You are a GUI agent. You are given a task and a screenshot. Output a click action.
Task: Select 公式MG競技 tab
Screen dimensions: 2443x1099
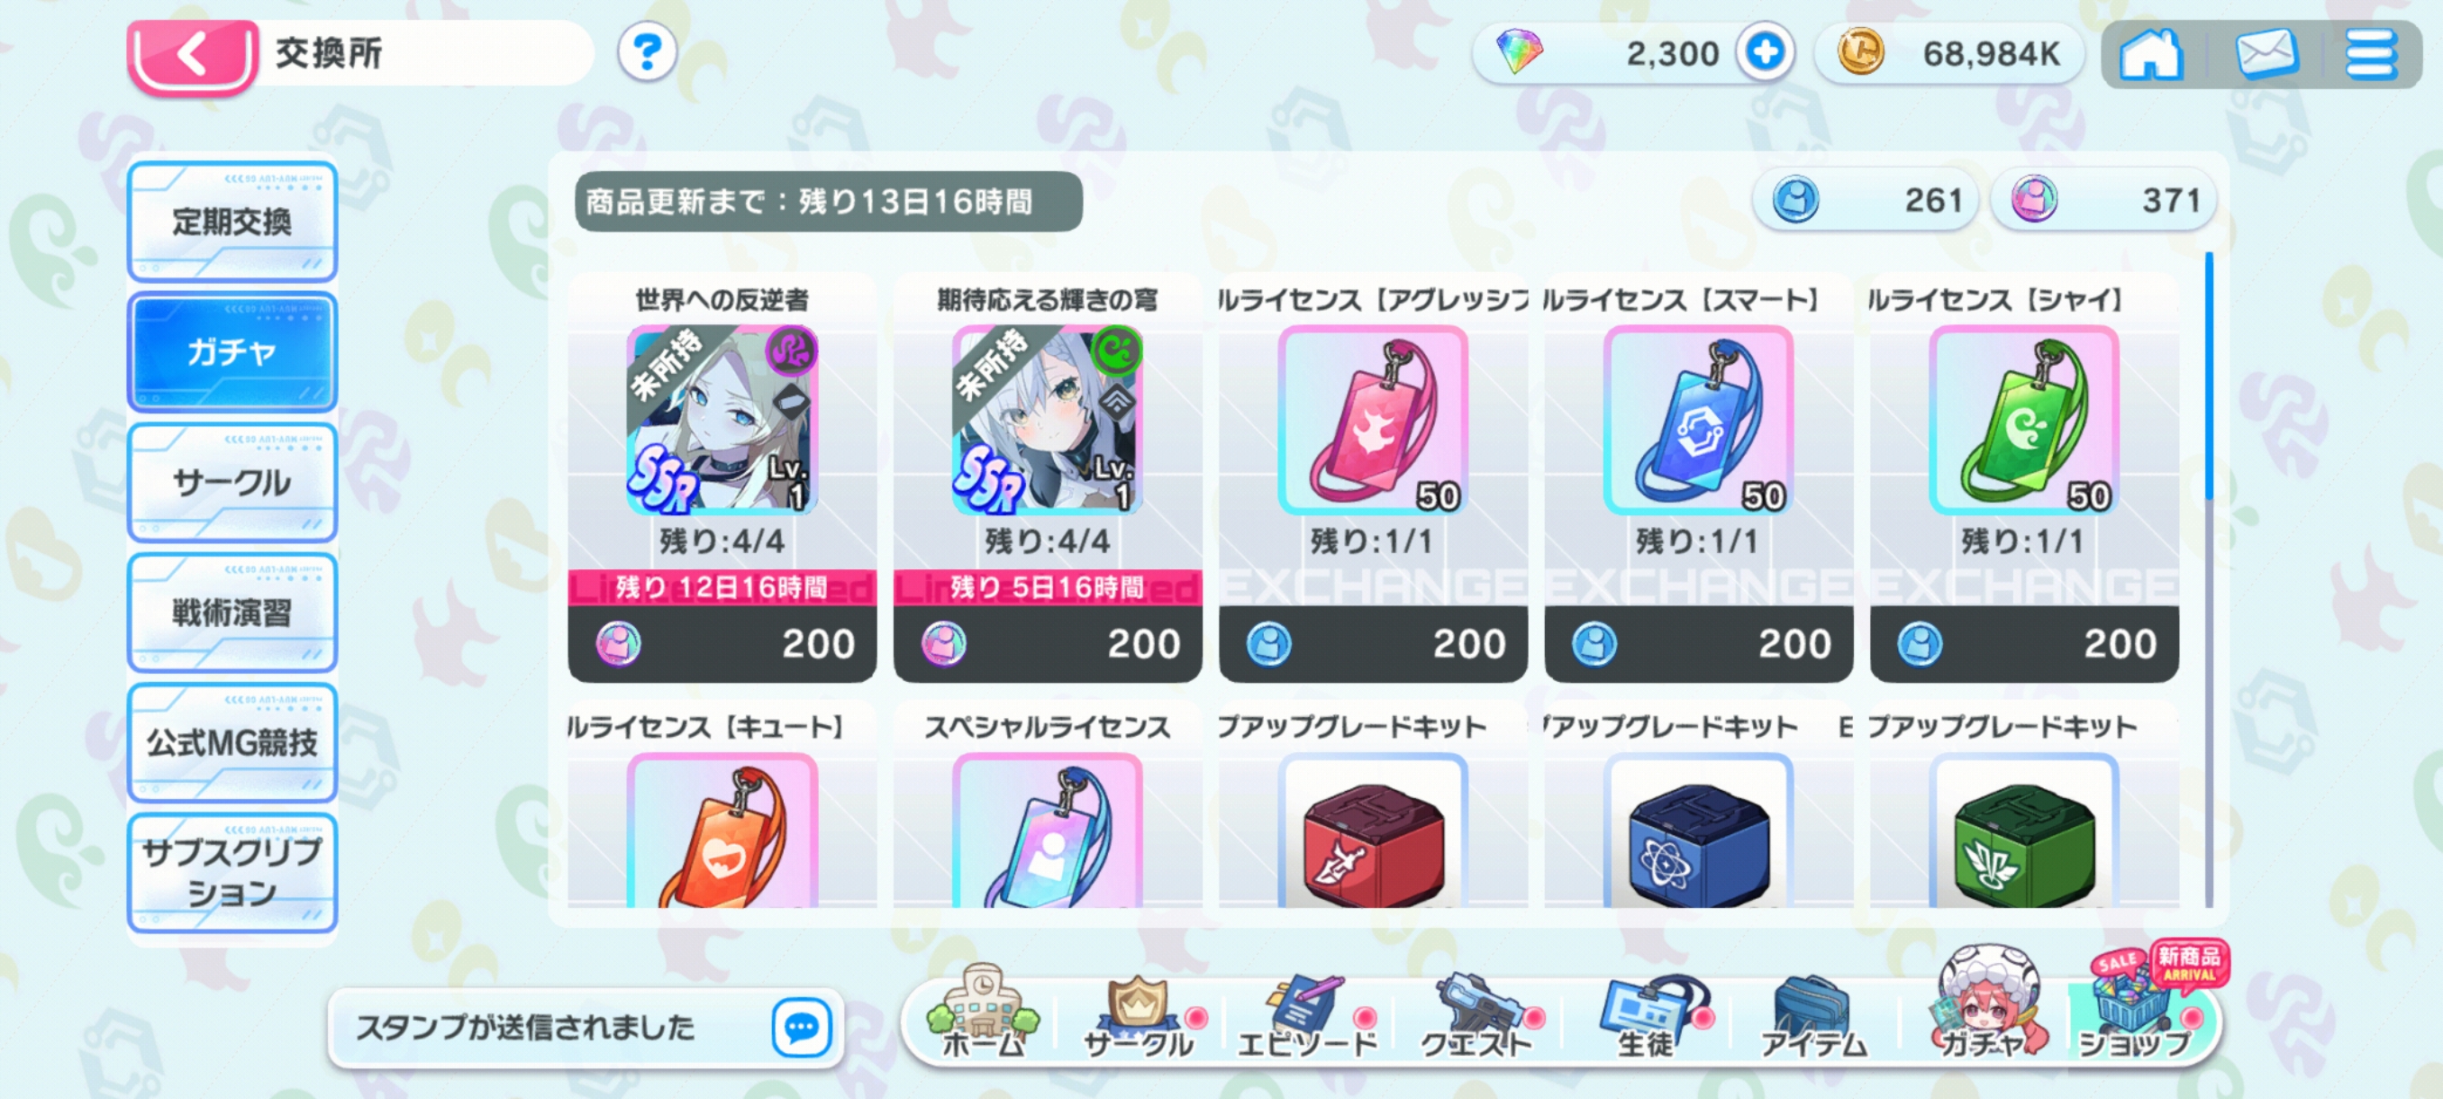[232, 742]
